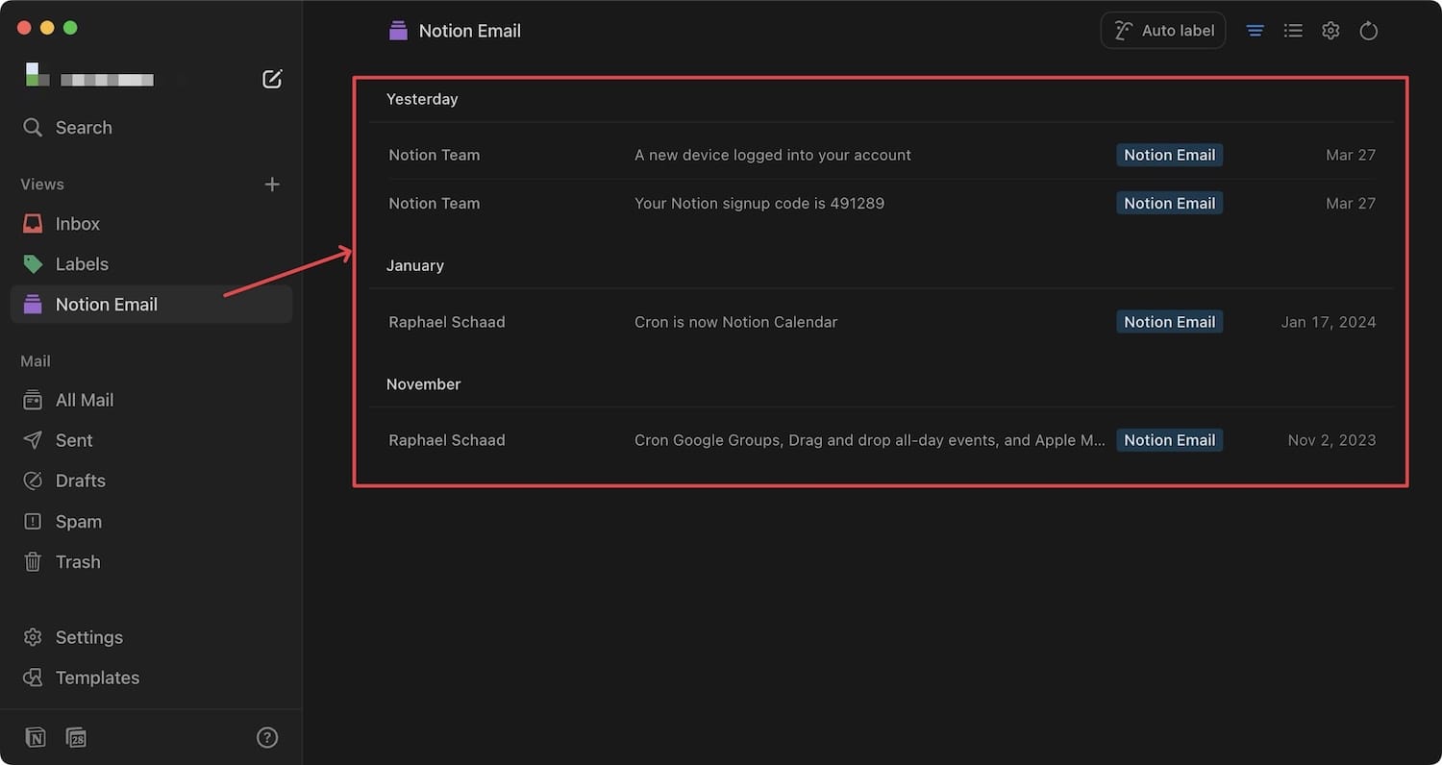The width and height of the screenshot is (1442, 765).
Task: Click the Notion Email label on Jan 17, 2024 email
Action: (1170, 322)
